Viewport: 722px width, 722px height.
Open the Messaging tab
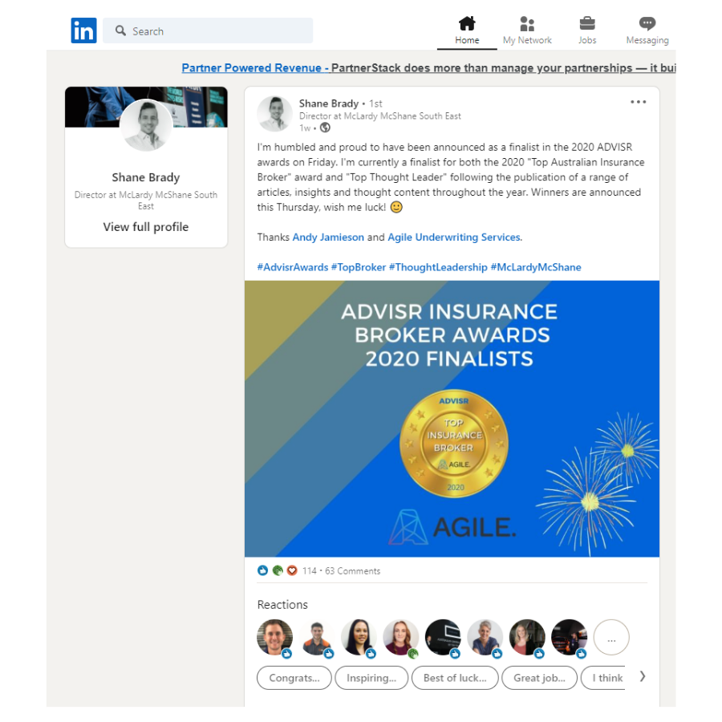pyautogui.click(x=647, y=30)
